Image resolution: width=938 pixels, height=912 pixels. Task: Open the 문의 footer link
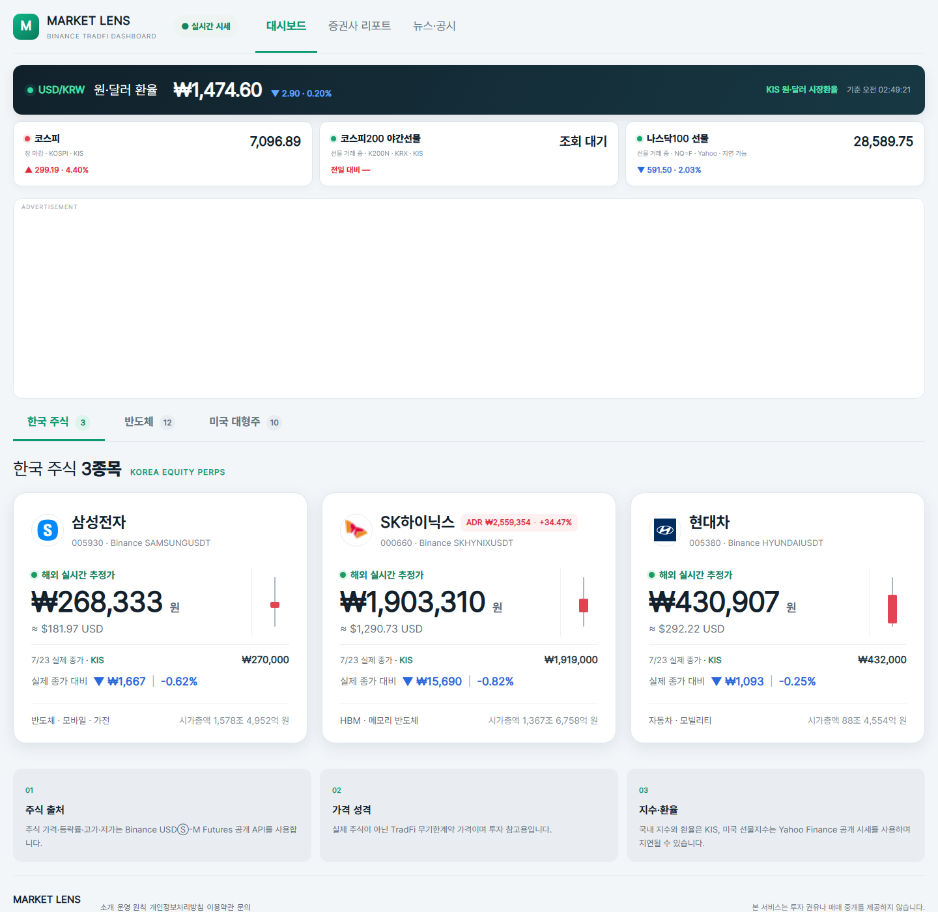(x=244, y=907)
